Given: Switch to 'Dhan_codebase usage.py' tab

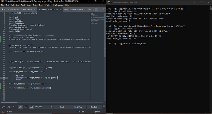Looking at the screenshot, I should [x=74, y=9].
